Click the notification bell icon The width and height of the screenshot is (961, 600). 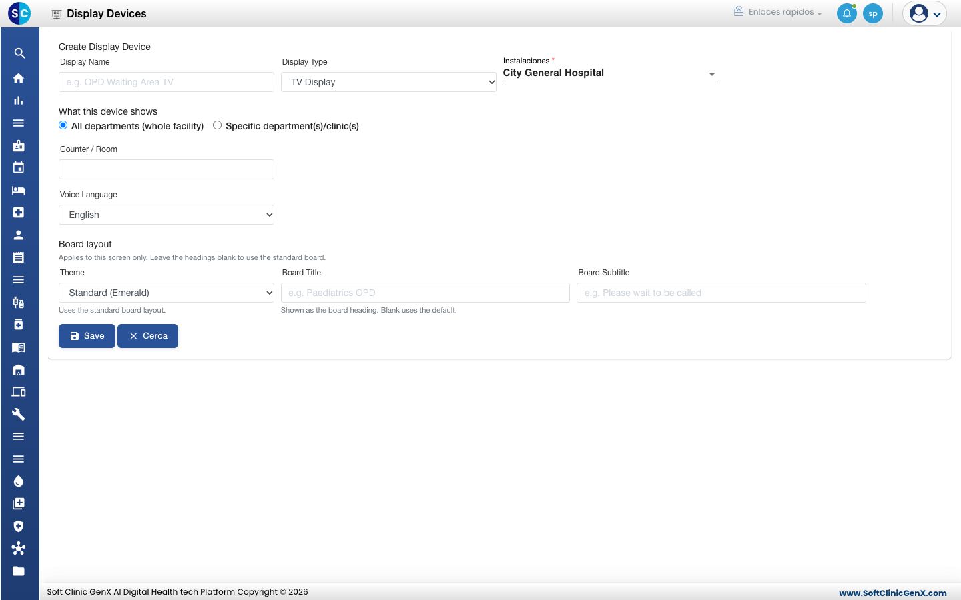(x=847, y=13)
